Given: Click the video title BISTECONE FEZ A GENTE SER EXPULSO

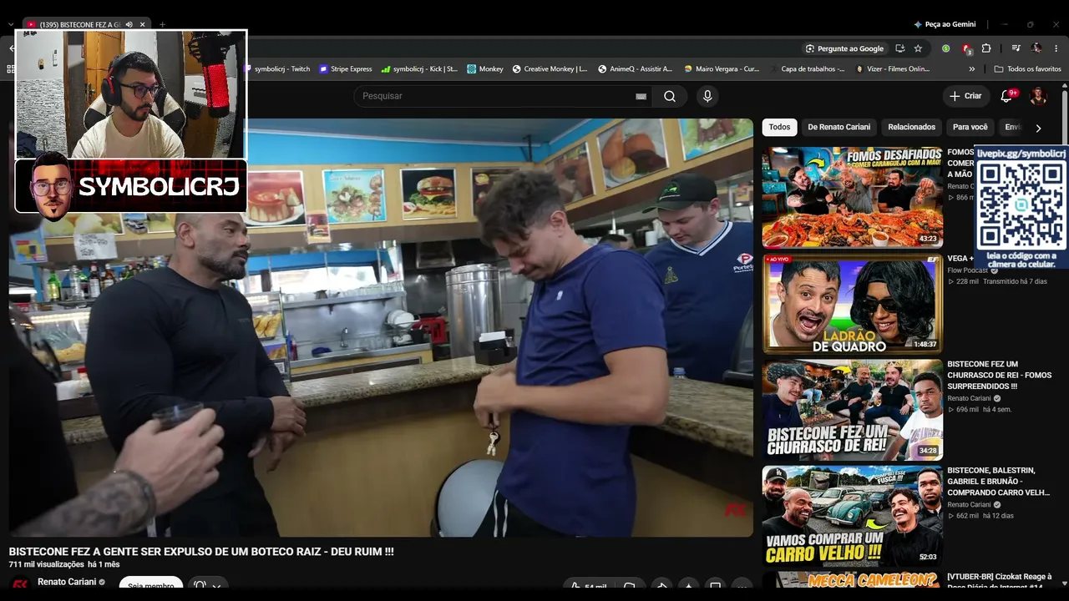Looking at the screenshot, I should click(201, 552).
